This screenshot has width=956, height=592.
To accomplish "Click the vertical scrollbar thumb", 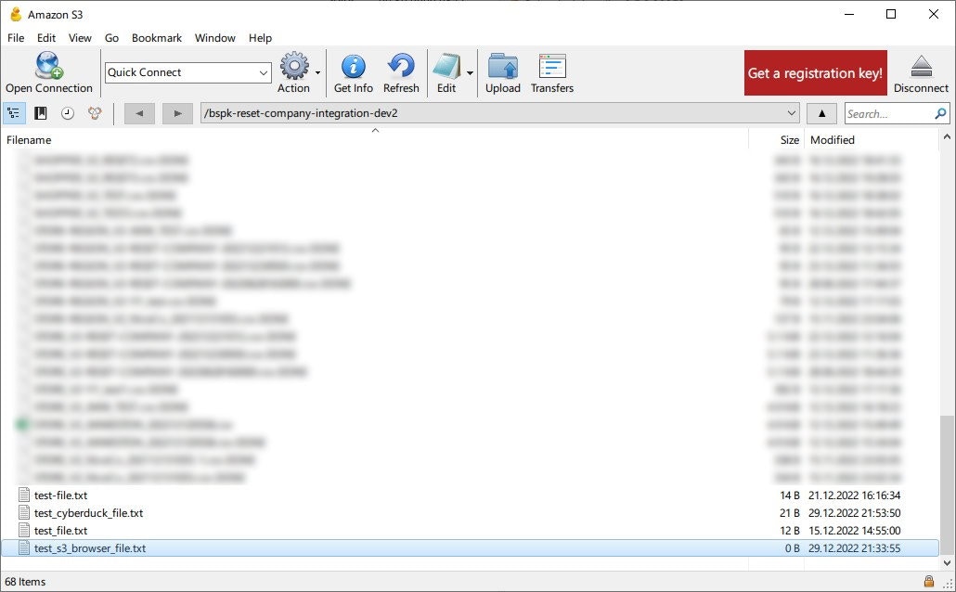I will 947,484.
